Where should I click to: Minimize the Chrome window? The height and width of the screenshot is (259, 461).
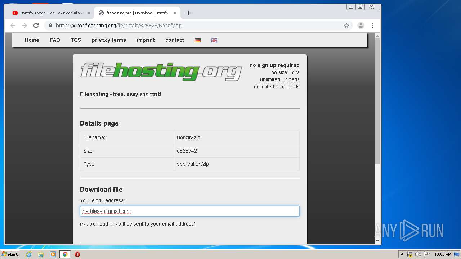coord(351,7)
